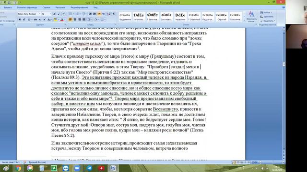This screenshot has height=172, width=307.
Task: Open Find dropdown arrow
Action: click(x=272, y=12)
